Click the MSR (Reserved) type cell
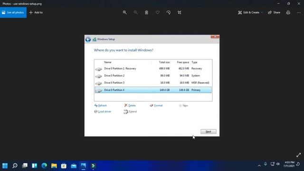The height and width of the screenshot is (171, 304). [200, 83]
